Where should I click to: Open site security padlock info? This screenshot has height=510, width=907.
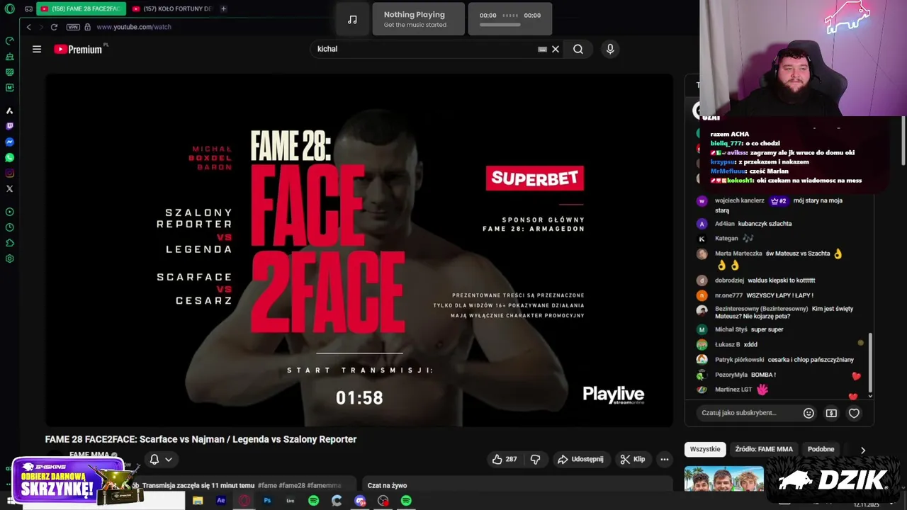(x=88, y=27)
